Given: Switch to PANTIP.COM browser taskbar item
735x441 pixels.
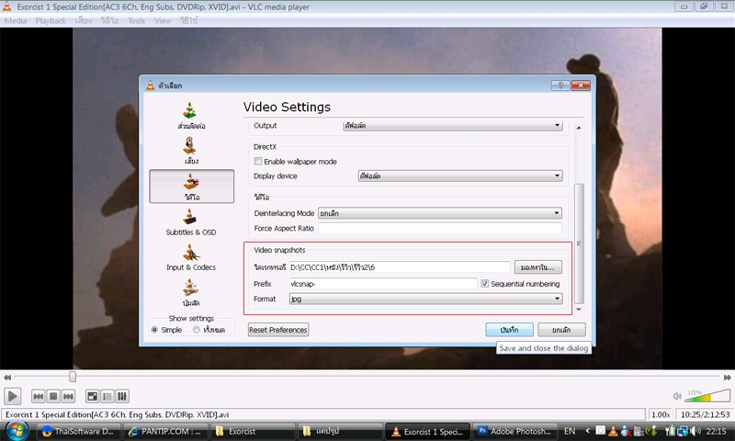Looking at the screenshot, I should (x=165, y=431).
